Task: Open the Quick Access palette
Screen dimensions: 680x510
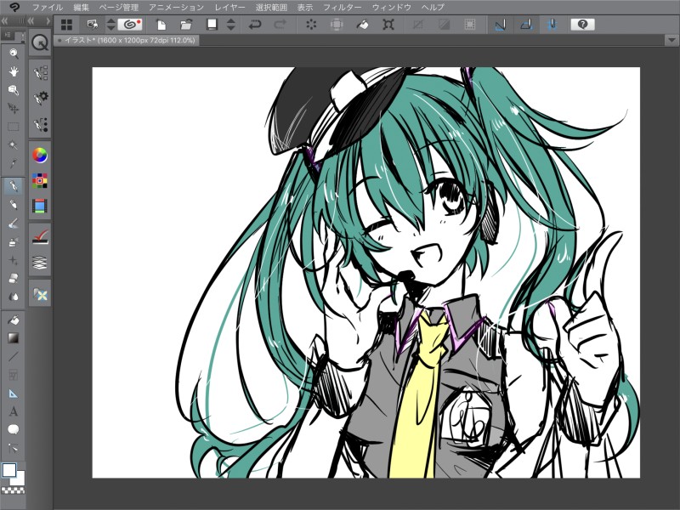Action: [40, 42]
